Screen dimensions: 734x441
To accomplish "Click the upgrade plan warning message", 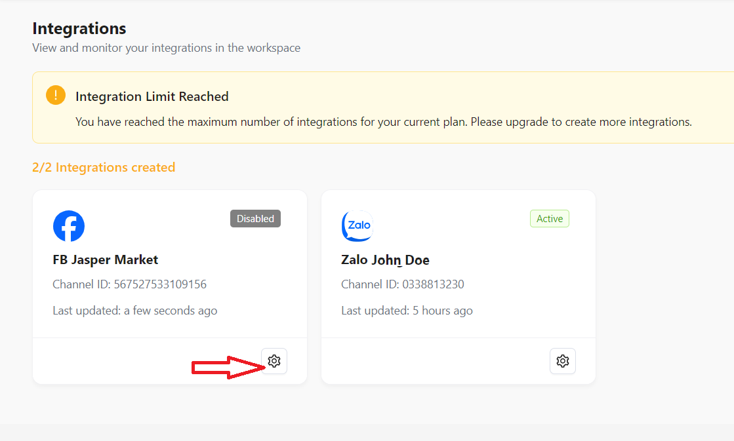I will (384, 122).
